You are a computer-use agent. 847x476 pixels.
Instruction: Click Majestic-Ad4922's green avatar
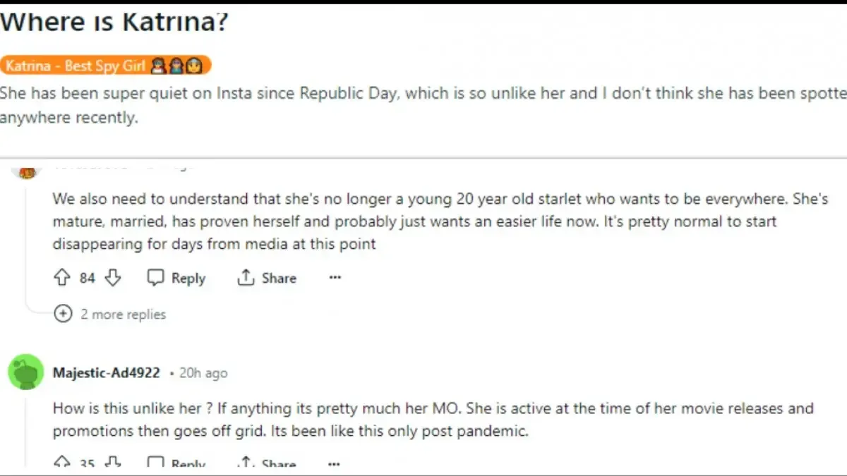(x=25, y=372)
